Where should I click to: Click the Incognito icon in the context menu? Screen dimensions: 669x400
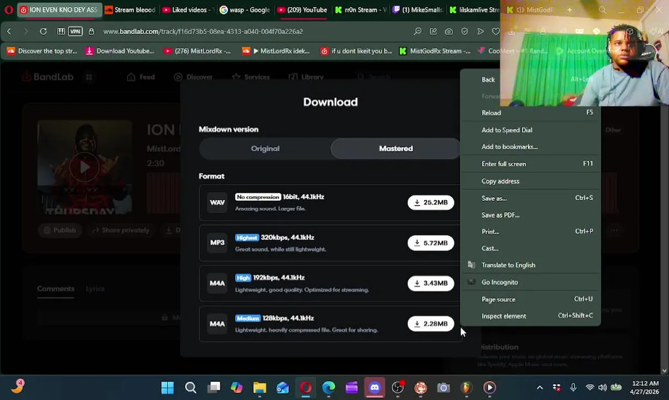click(x=471, y=282)
